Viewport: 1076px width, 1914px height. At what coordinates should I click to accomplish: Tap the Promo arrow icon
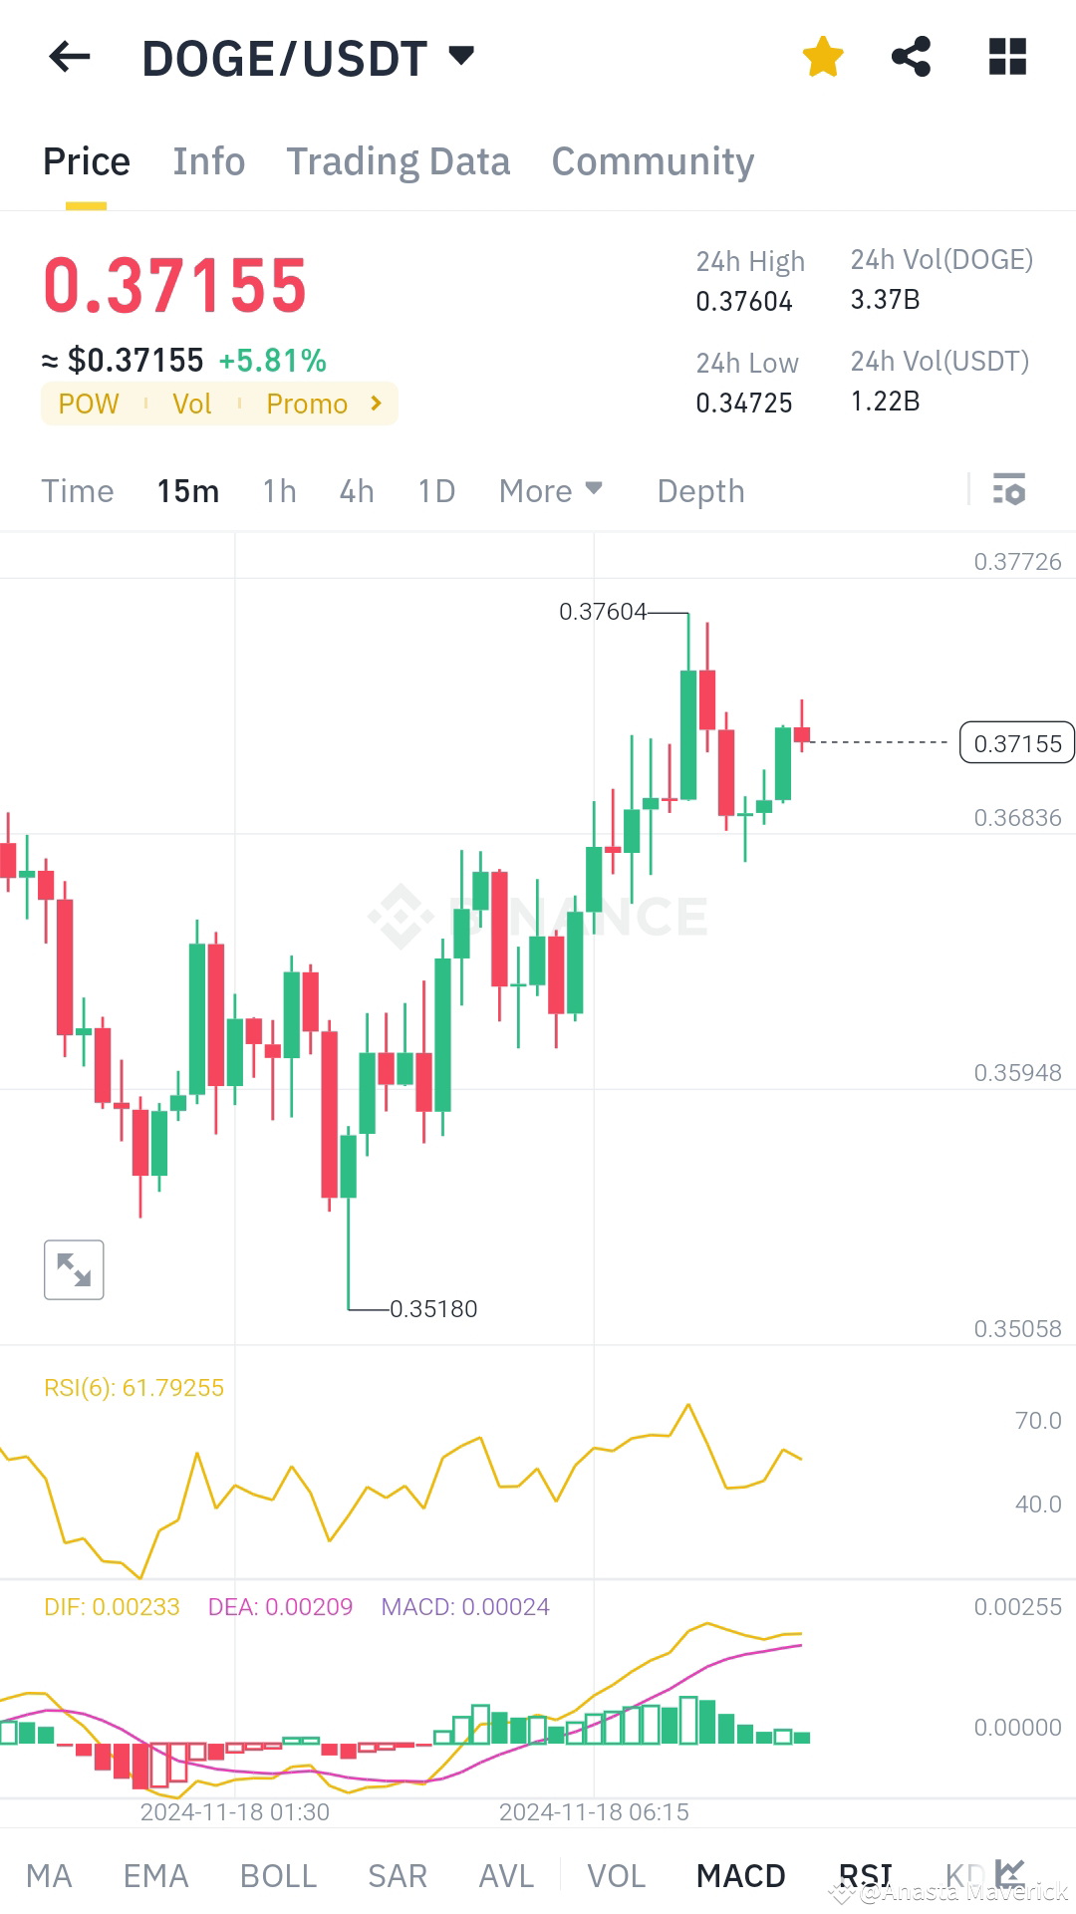(376, 404)
